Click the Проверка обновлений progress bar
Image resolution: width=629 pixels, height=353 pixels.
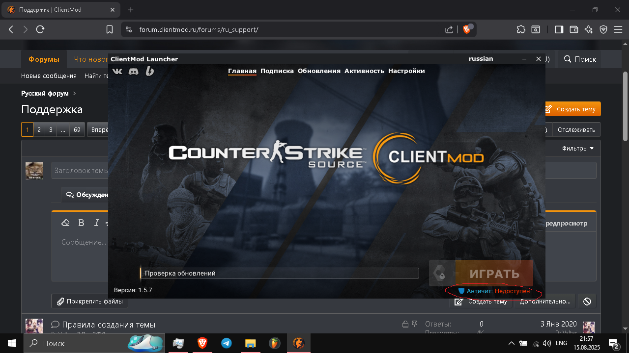click(x=280, y=273)
